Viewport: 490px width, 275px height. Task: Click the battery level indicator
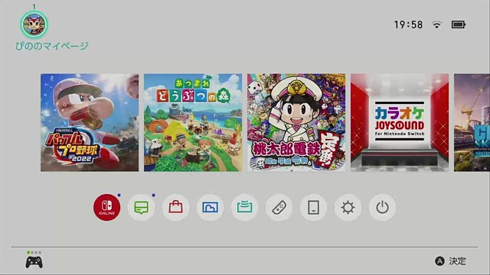coord(459,24)
